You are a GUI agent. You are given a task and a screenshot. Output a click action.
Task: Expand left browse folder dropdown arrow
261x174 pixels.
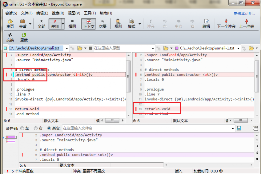click(85, 48)
